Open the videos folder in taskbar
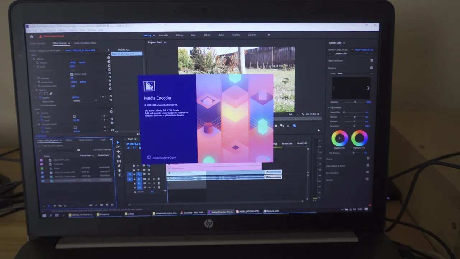 [137, 214]
